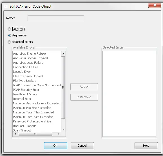Cancel the dialog changes

[x=82, y=146]
